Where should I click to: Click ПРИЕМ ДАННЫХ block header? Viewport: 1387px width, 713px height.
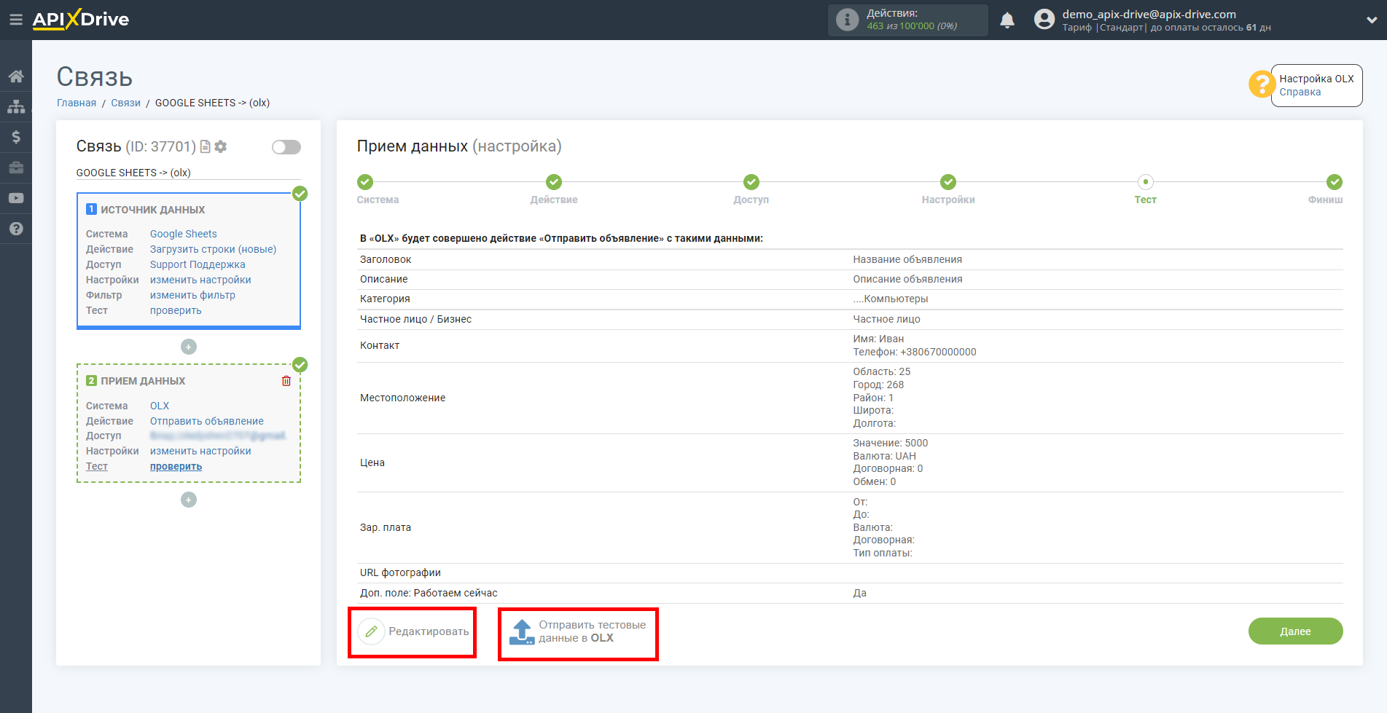tap(143, 381)
